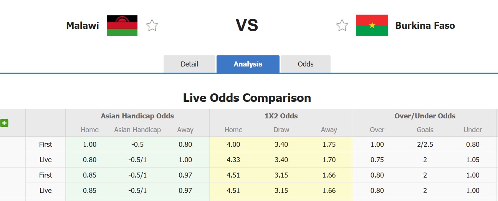Open the Odds tab
This screenshot has width=498, height=201.
pos(306,64)
